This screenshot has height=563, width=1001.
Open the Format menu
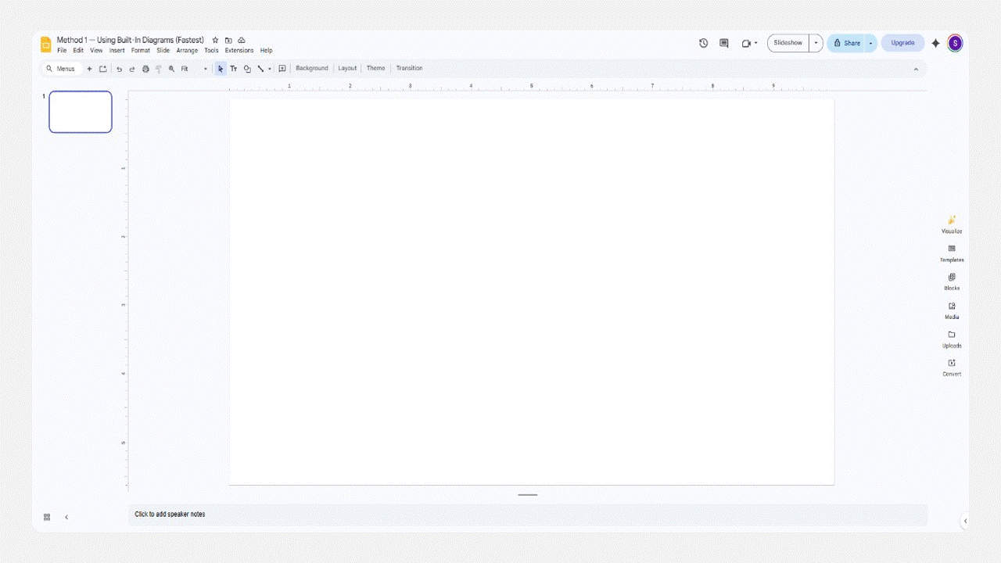(141, 51)
